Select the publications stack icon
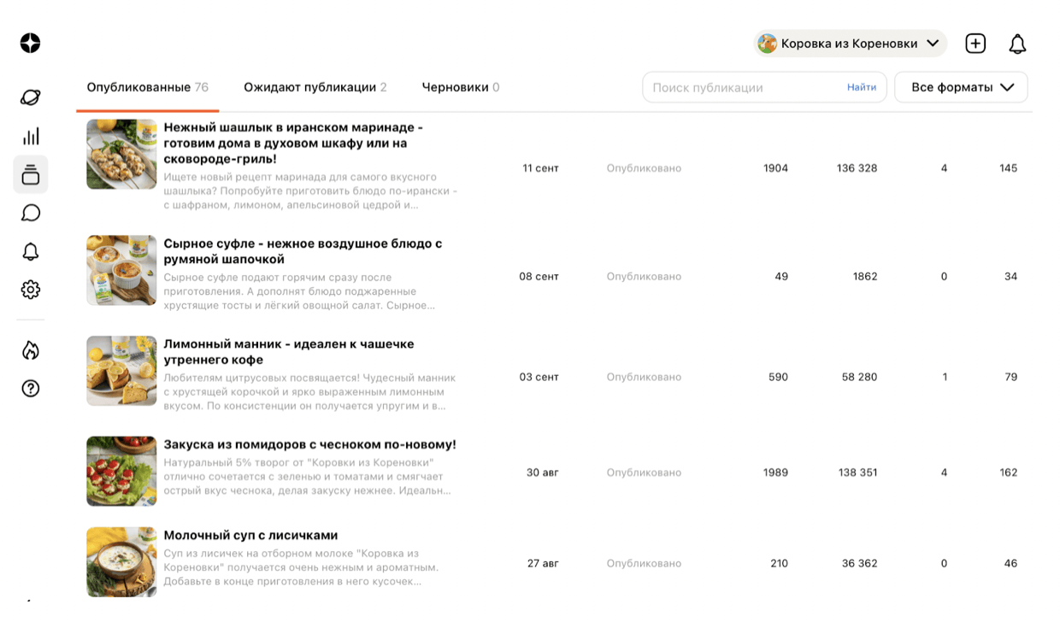This screenshot has width=1060, height=622. tap(31, 174)
